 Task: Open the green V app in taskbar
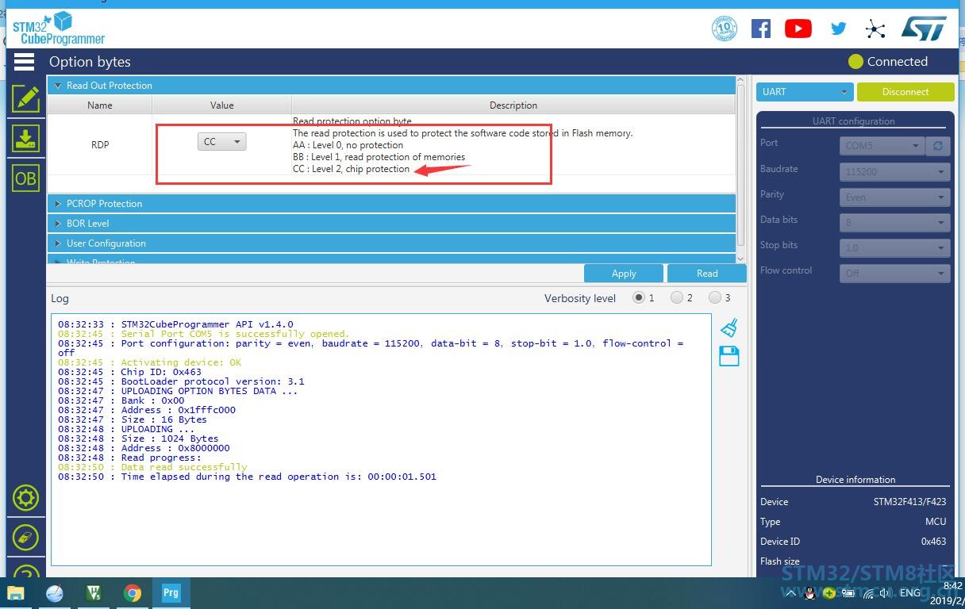click(x=94, y=592)
